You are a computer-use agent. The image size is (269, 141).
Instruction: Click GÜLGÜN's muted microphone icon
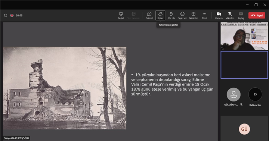tap(241, 104)
